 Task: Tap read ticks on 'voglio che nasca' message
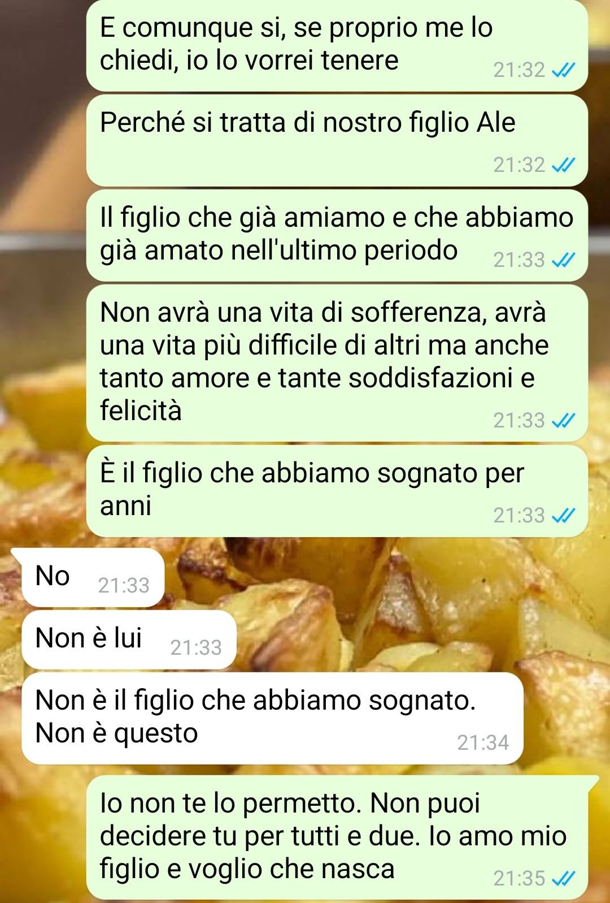563,879
